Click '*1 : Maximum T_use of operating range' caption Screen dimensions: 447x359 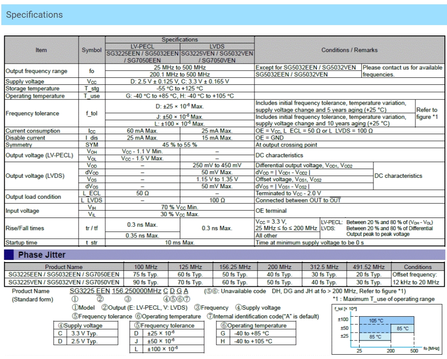coord(384,299)
